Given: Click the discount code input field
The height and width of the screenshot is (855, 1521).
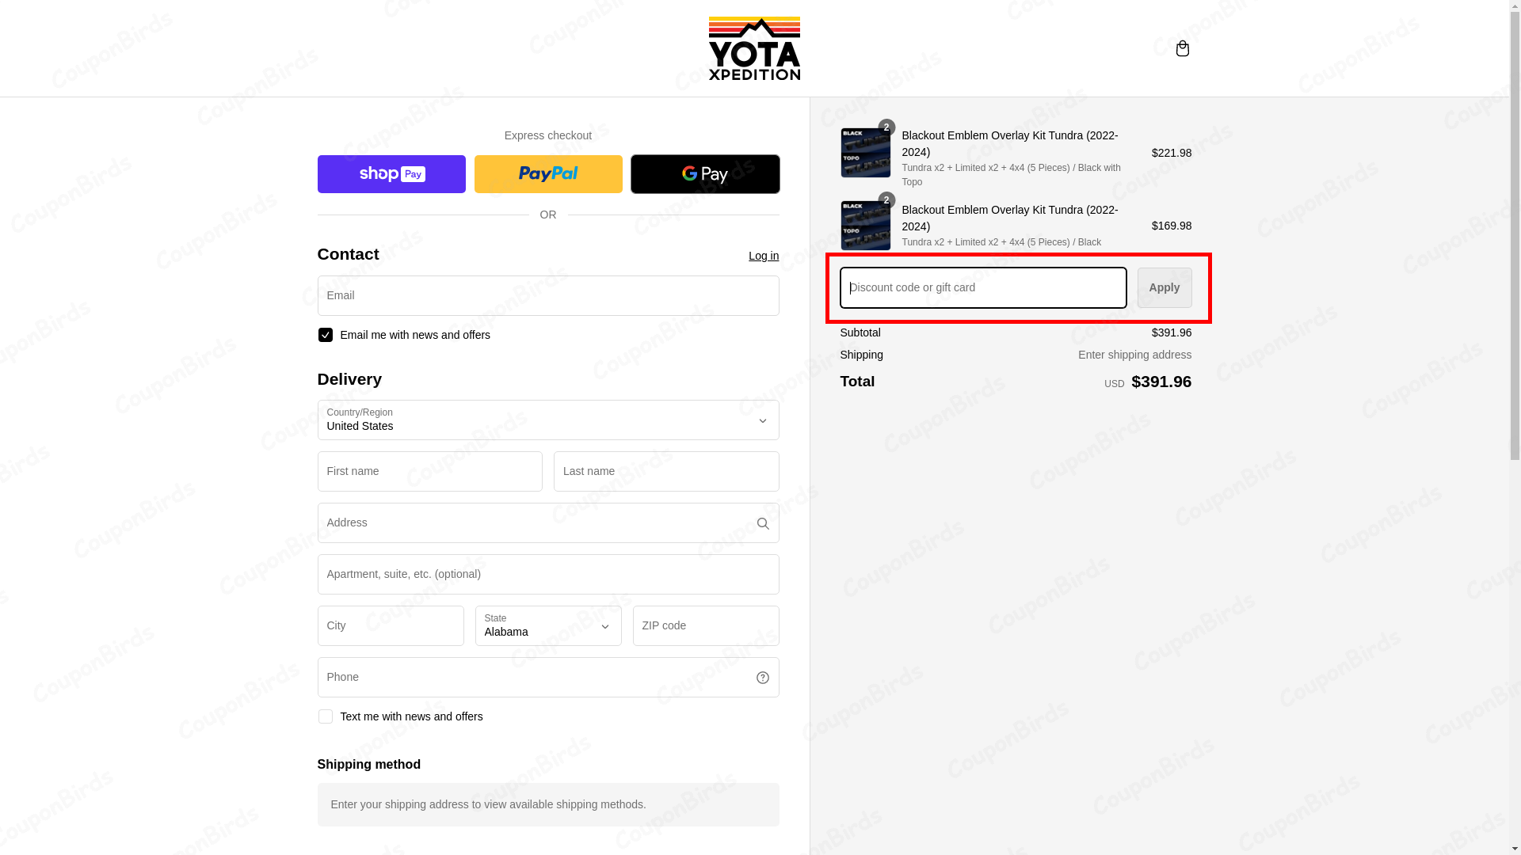Looking at the screenshot, I should pyautogui.click(x=982, y=287).
